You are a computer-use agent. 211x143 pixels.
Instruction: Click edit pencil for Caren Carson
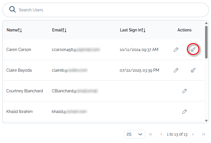[176, 50]
